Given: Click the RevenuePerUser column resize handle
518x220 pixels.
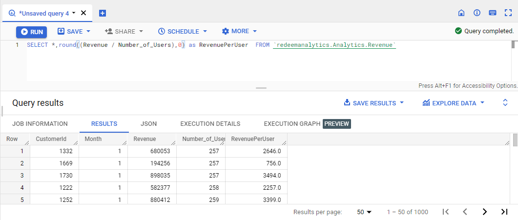Looking at the screenshot, I should point(285,143).
